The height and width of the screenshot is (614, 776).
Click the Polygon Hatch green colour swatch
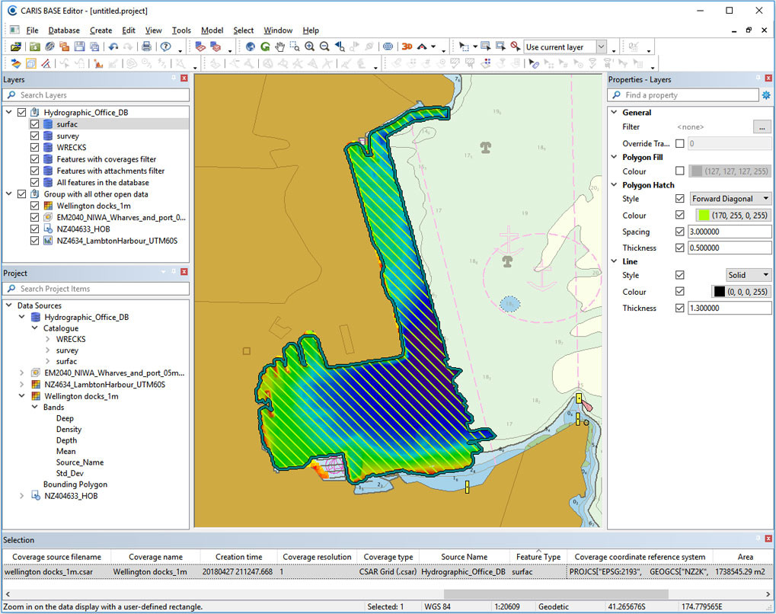[703, 216]
